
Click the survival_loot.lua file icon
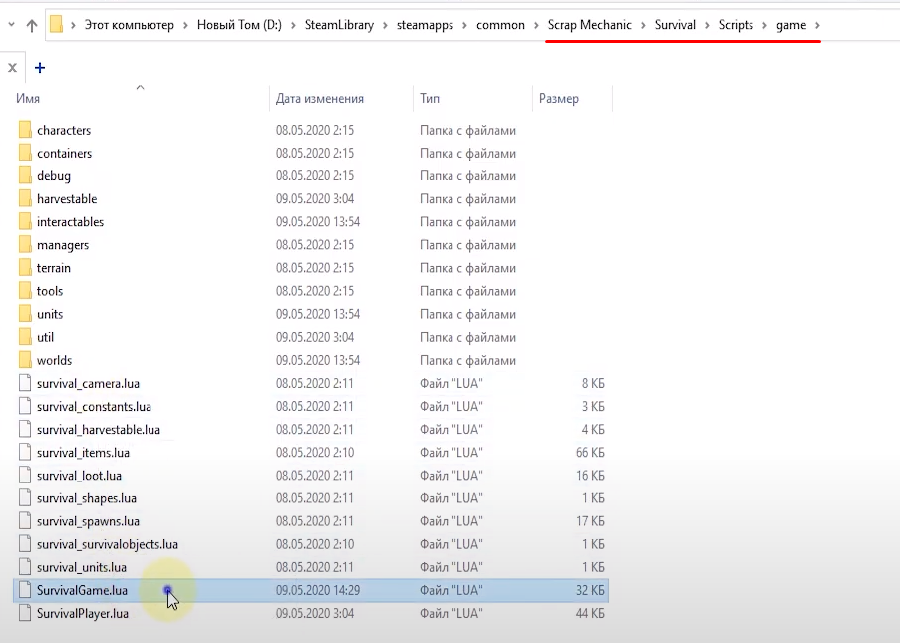tap(25, 475)
